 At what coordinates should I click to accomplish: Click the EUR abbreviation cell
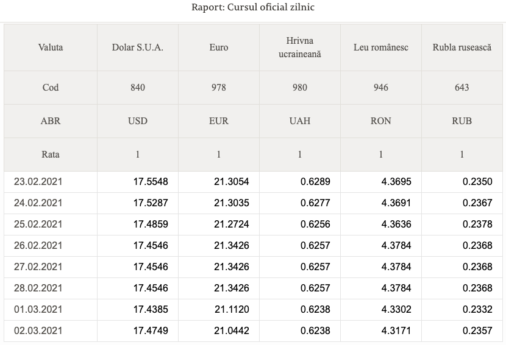tap(219, 121)
